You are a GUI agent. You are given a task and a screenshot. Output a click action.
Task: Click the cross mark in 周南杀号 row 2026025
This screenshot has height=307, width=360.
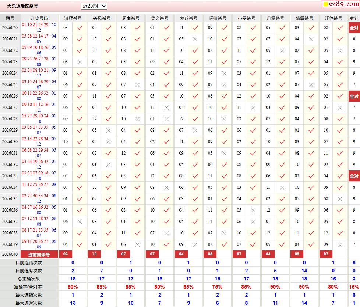pos(137,85)
